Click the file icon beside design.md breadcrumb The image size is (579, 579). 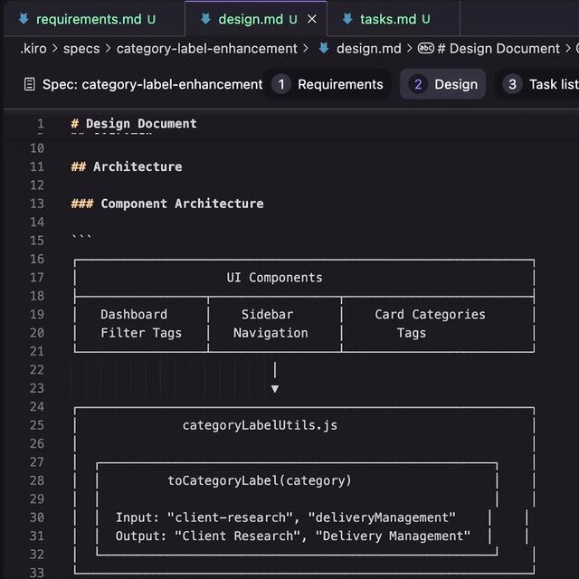(x=324, y=49)
